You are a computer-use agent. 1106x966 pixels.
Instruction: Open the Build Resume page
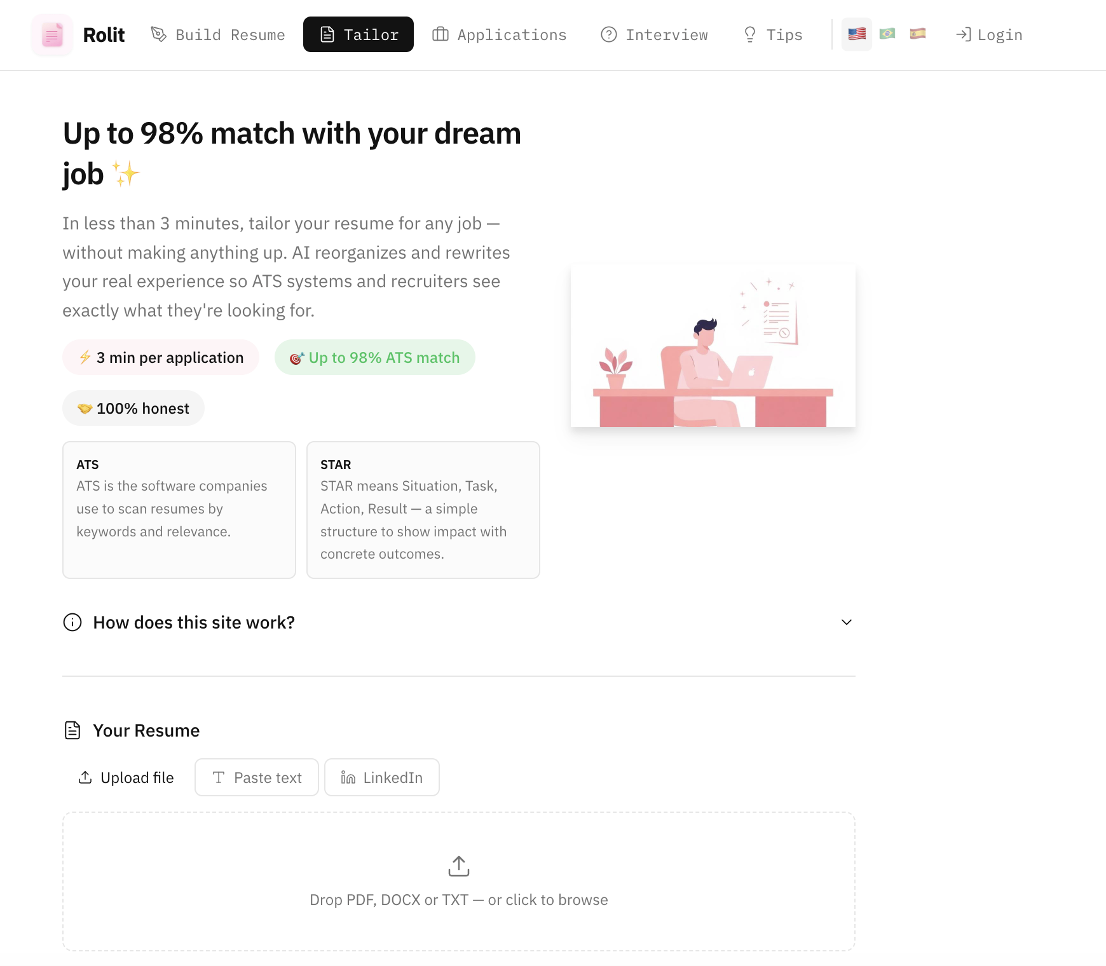pos(218,35)
